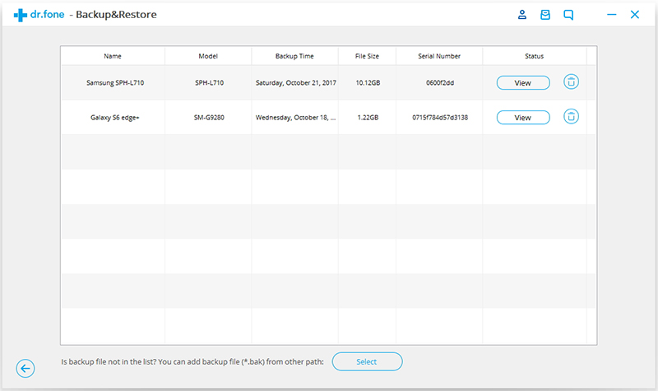The height and width of the screenshot is (391, 658).
Task: Click the Backup&Restore title text
Action: (116, 15)
